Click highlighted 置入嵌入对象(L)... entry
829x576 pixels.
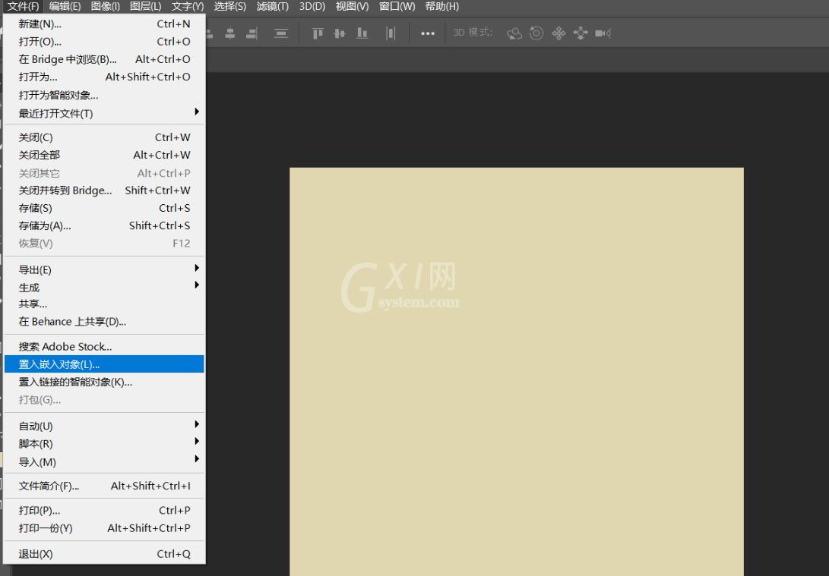click(x=104, y=364)
